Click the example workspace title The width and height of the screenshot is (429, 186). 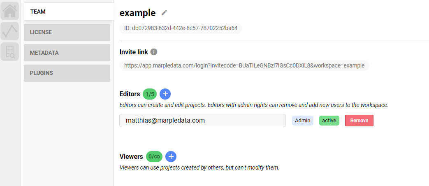[138, 13]
